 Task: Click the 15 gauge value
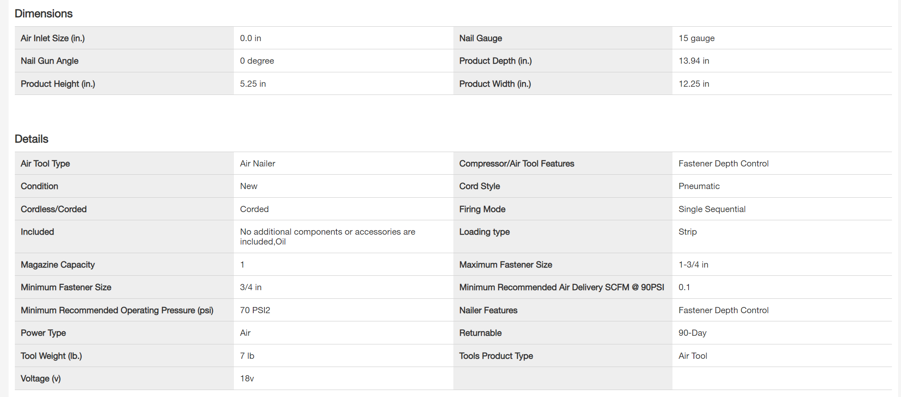696,38
